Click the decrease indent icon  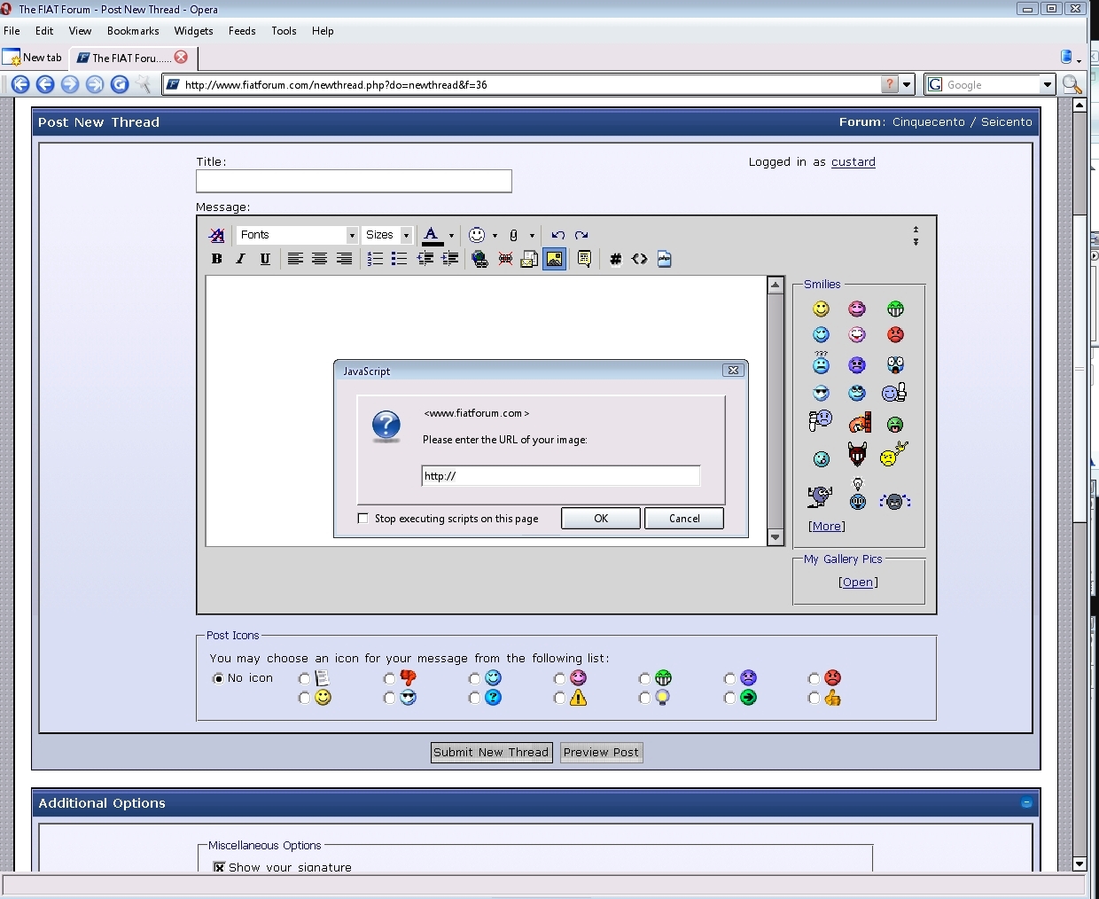tap(425, 259)
